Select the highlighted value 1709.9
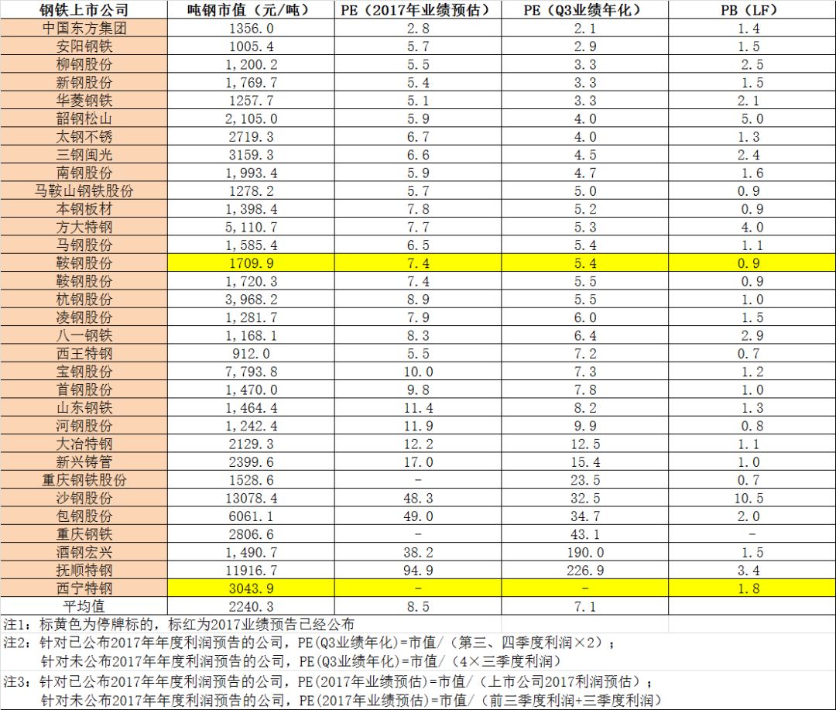Screen dimensions: 836x710 click(x=251, y=263)
